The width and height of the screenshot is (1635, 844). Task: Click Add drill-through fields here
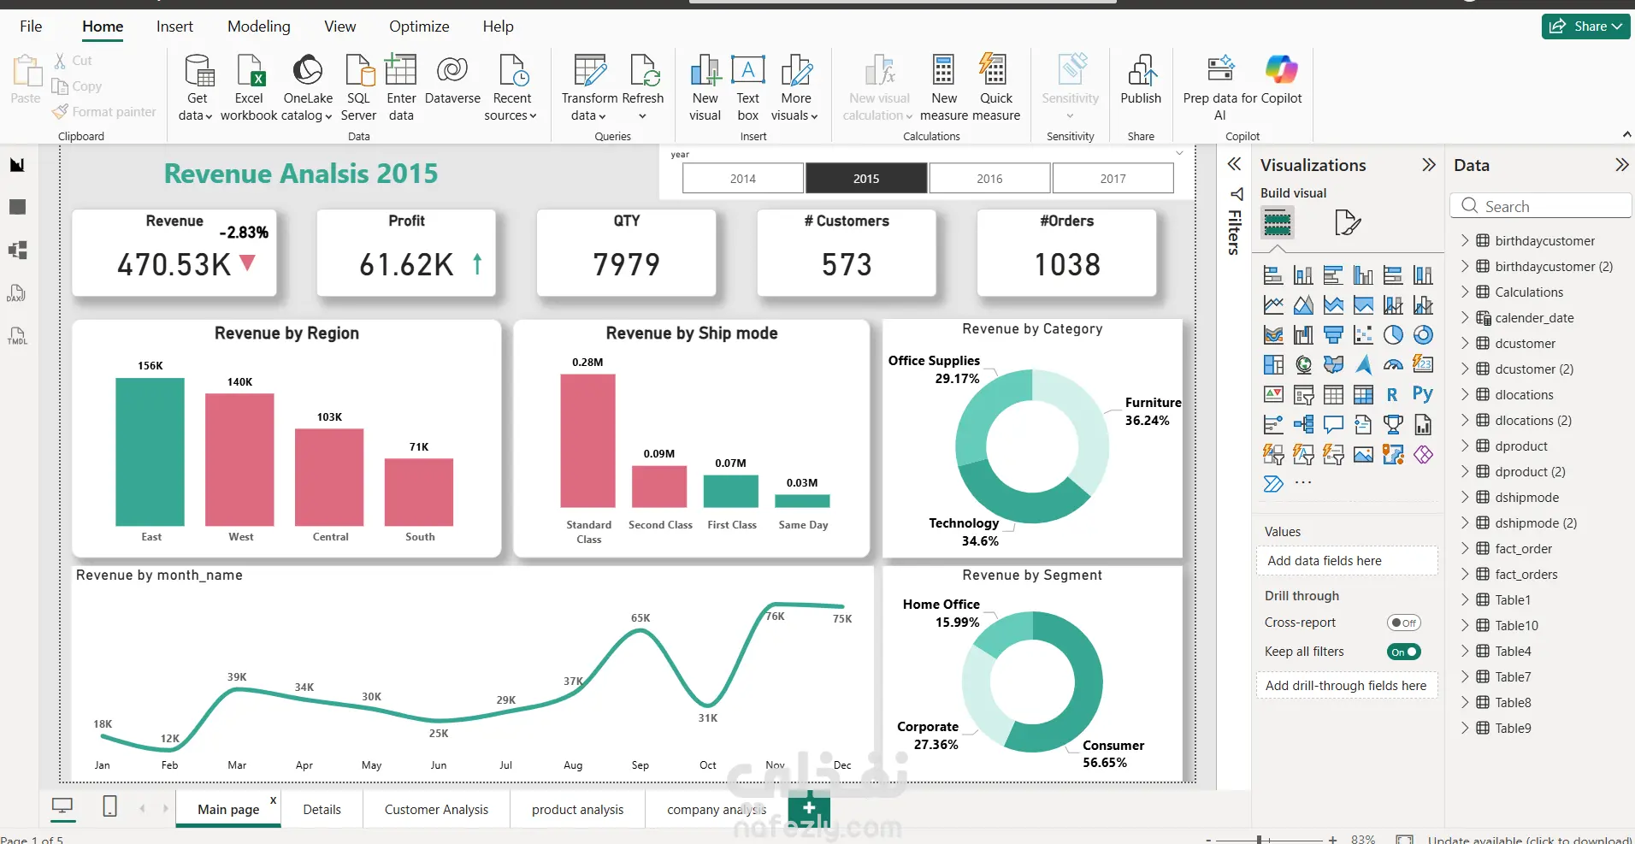[1346, 686]
